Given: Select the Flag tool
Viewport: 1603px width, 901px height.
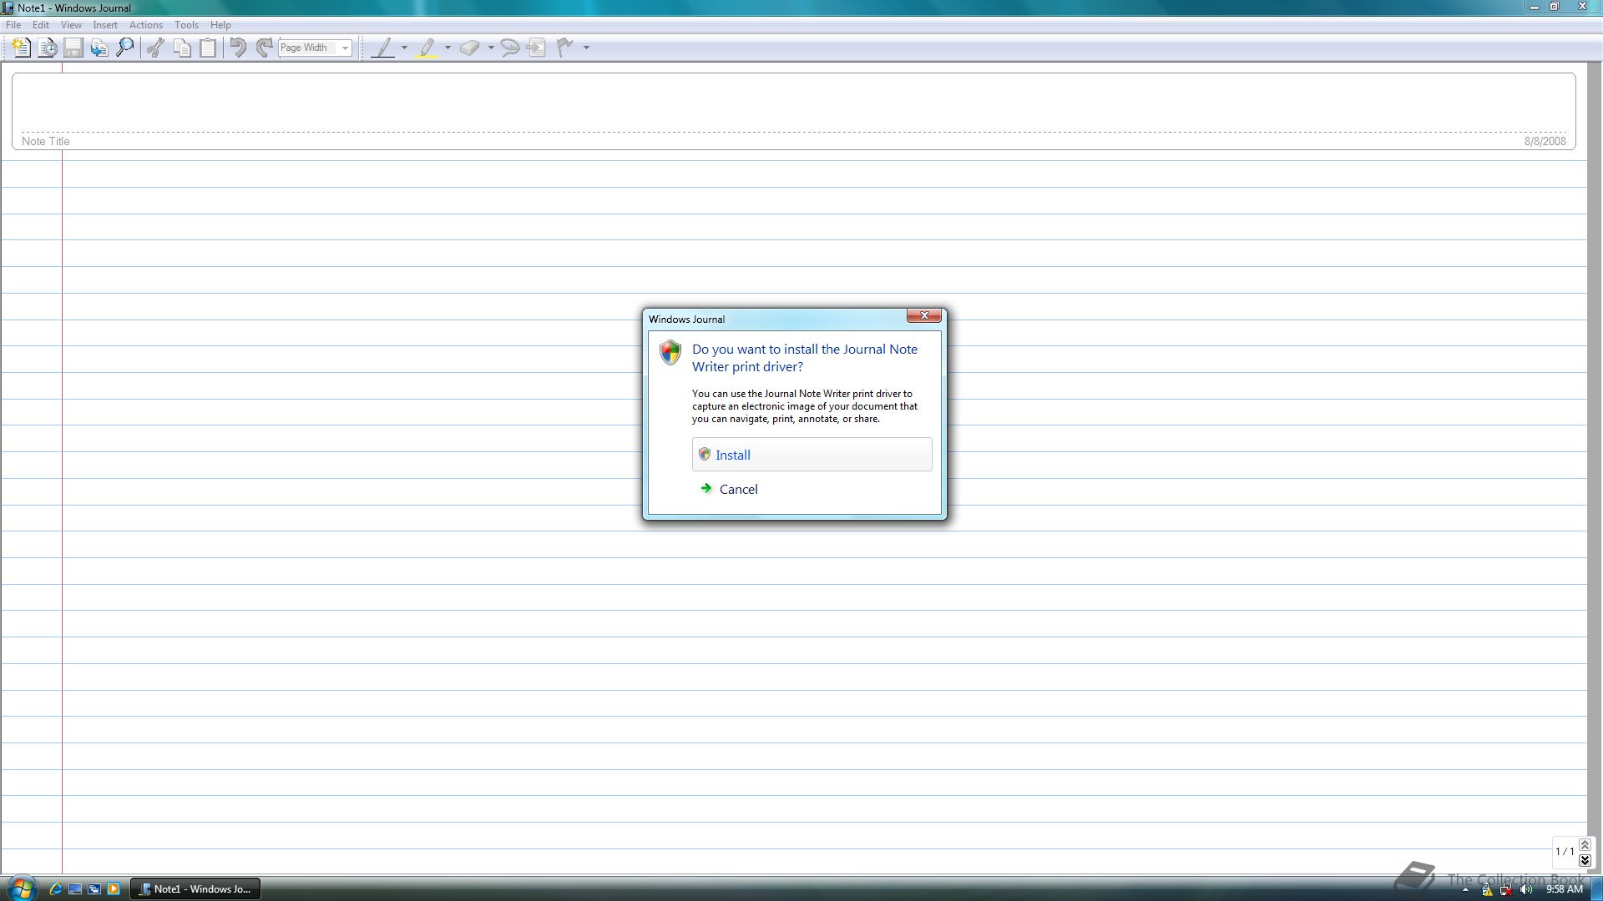Looking at the screenshot, I should click(x=565, y=48).
